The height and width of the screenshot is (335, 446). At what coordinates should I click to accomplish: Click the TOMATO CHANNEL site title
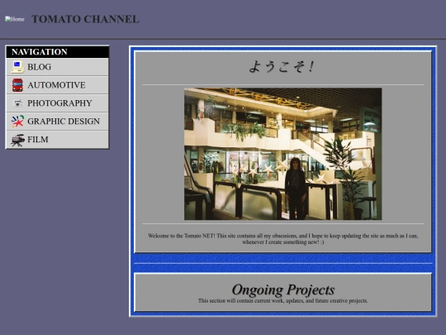click(x=85, y=19)
